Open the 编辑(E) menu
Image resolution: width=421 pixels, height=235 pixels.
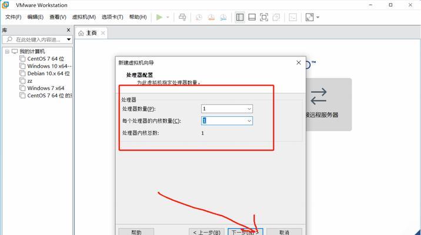[35, 17]
